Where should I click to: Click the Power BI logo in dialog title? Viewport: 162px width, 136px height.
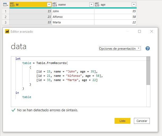click(x=7, y=31)
